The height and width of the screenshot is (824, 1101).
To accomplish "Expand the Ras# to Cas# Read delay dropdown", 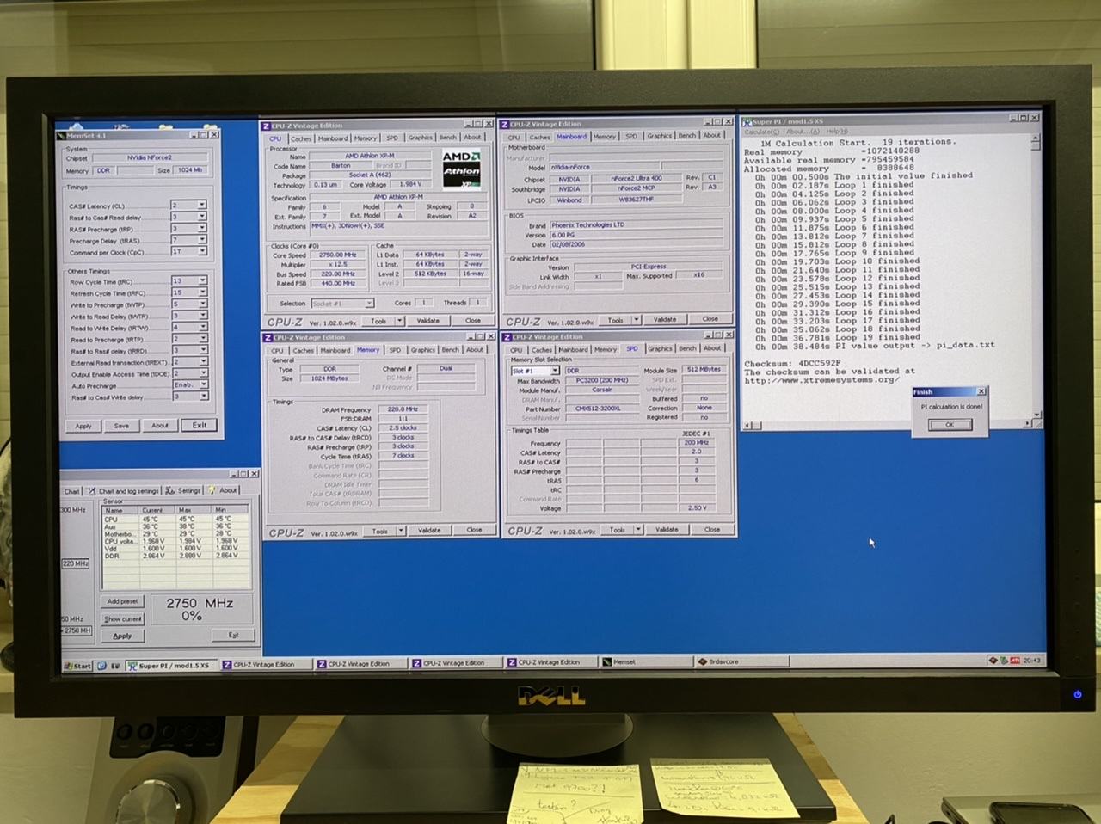I will (201, 217).
